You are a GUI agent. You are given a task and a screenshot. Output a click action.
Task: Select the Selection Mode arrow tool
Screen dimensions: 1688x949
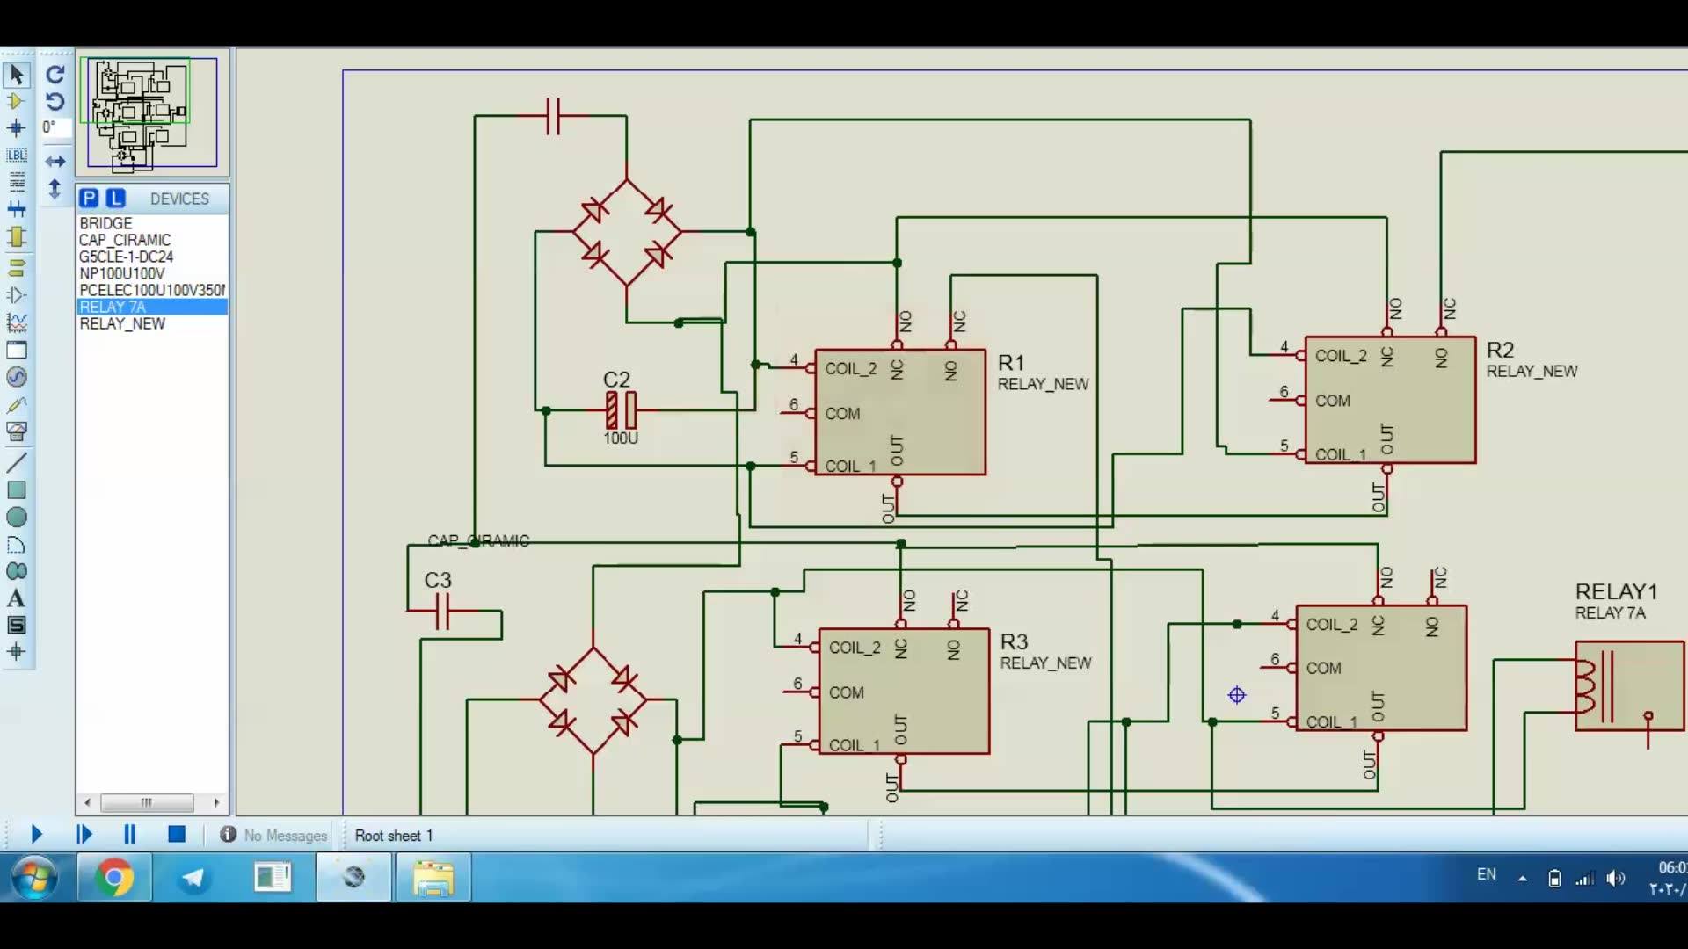(x=16, y=75)
